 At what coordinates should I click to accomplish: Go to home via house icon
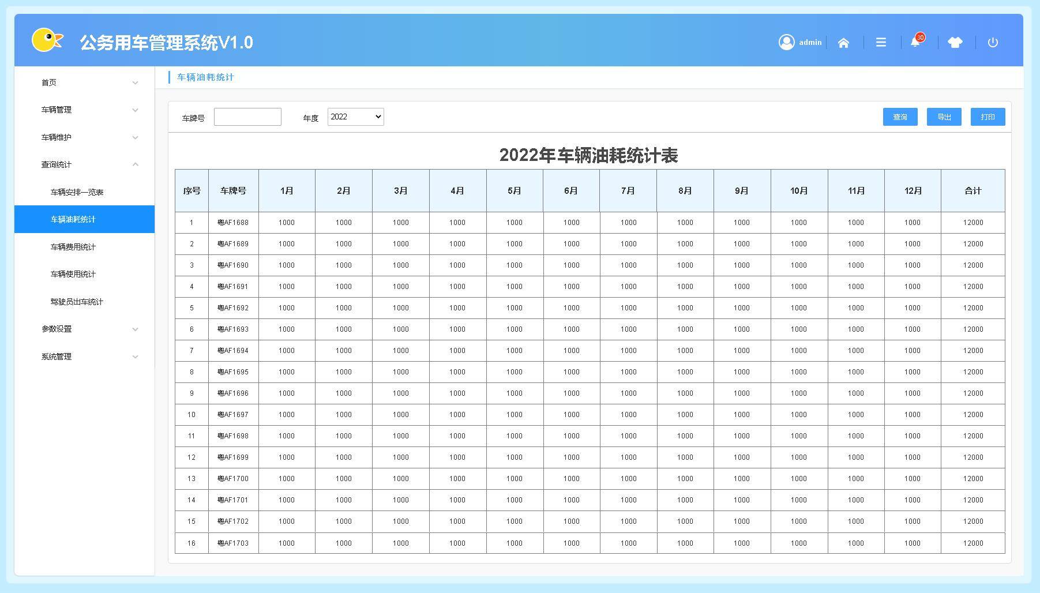click(843, 43)
